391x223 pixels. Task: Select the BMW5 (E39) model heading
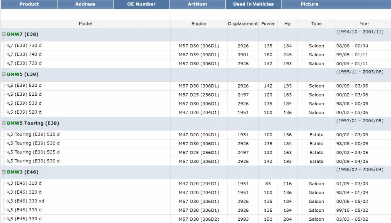point(23,74)
